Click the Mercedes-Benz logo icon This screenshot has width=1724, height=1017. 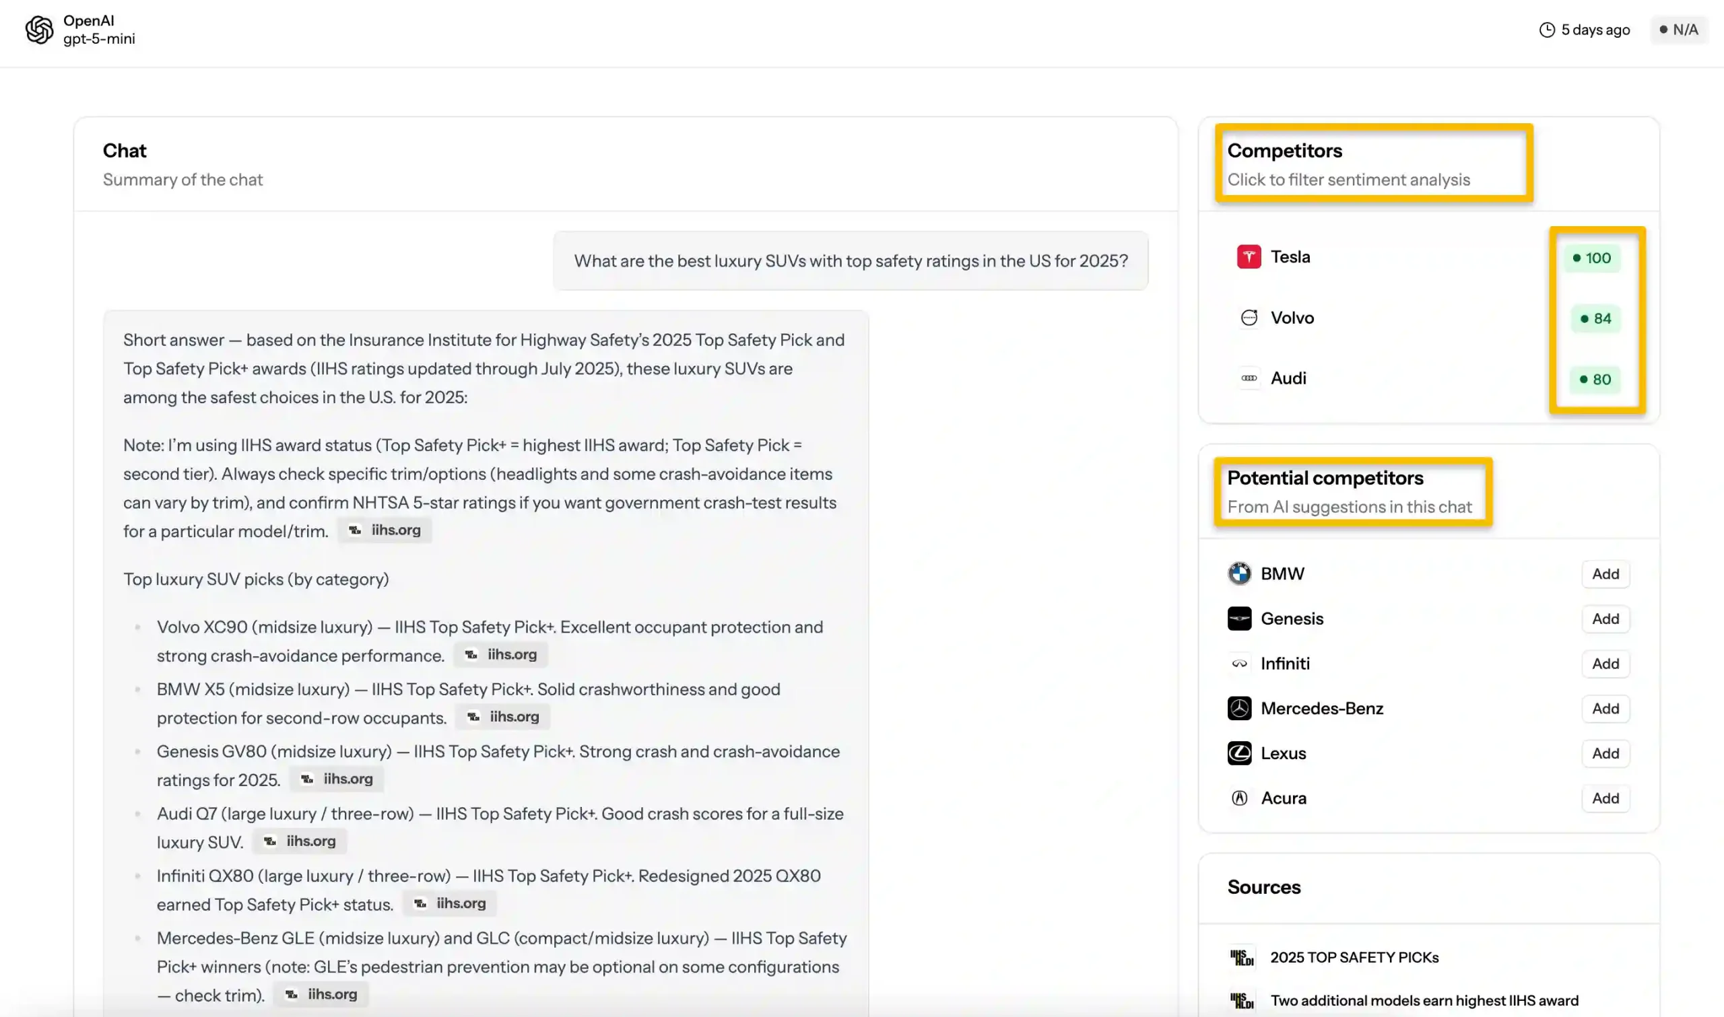pyautogui.click(x=1238, y=709)
